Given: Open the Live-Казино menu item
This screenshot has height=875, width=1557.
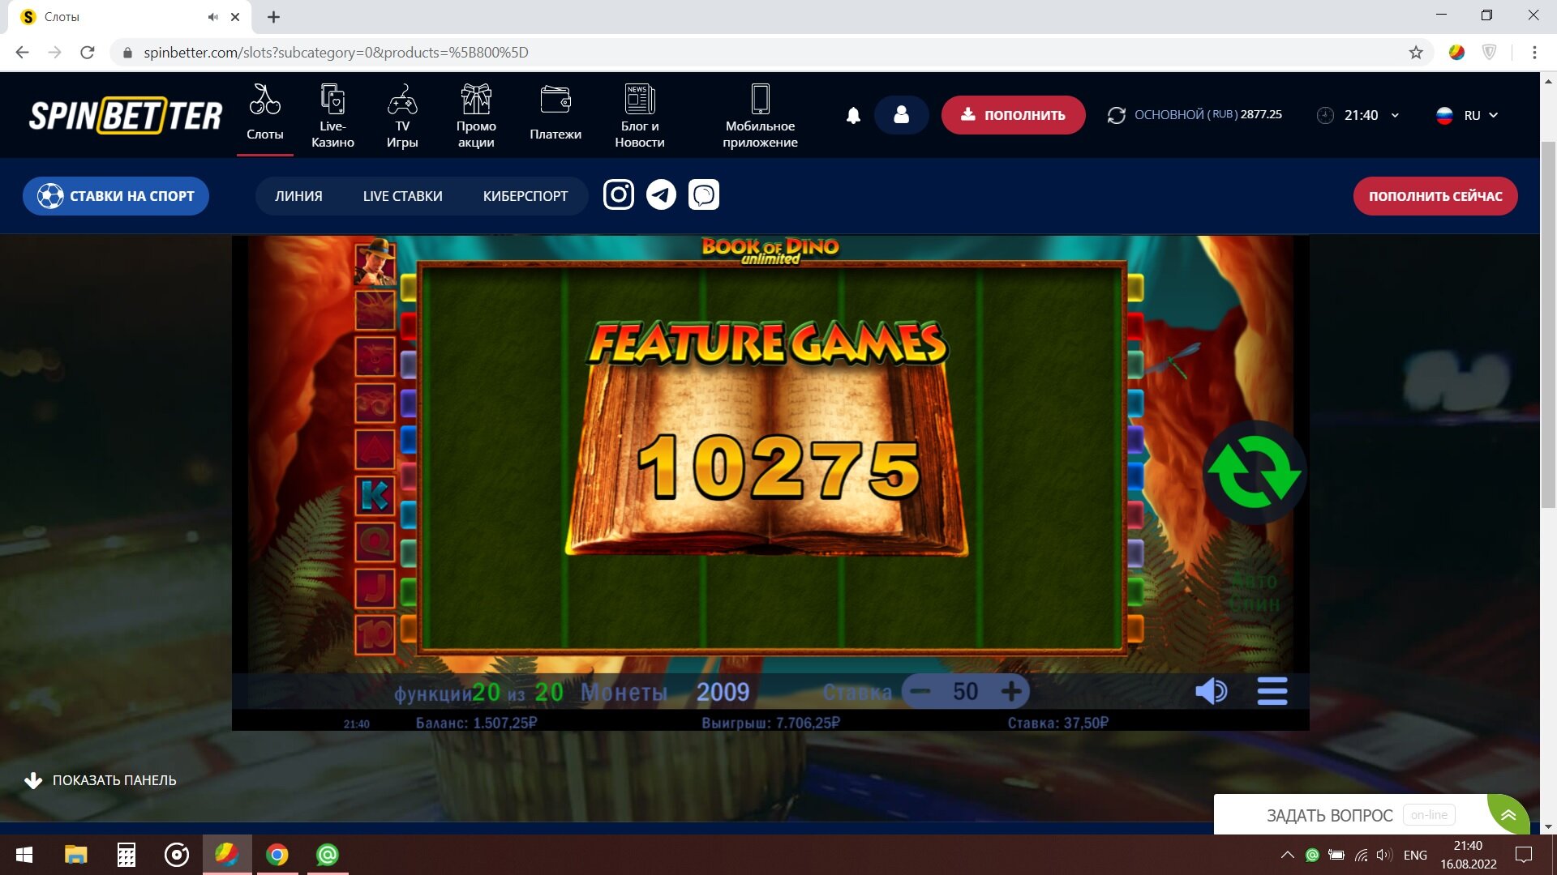Looking at the screenshot, I should [332, 116].
